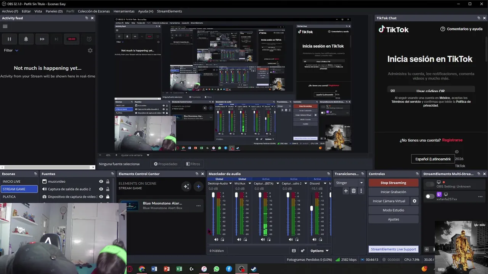Toggle lock on Dispositivo de captura de video
488x274 pixels.
(108, 197)
